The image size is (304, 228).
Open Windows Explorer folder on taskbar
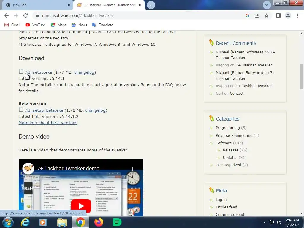pos(62,222)
